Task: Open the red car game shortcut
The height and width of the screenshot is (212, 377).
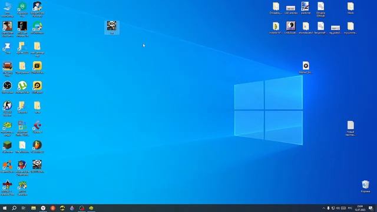Action: pos(8,69)
